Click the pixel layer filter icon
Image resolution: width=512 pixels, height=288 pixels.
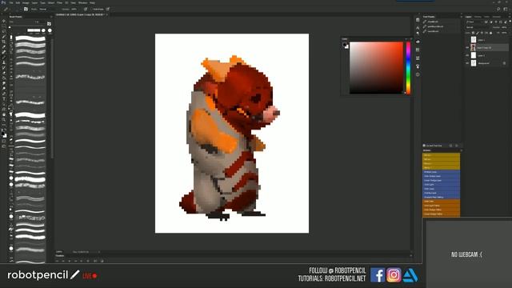point(486,22)
